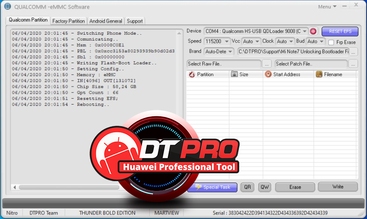Click the loader path field C:\DTPRO\Support
The width and height of the screenshot is (367, 219).
click(x=294, y=51)
